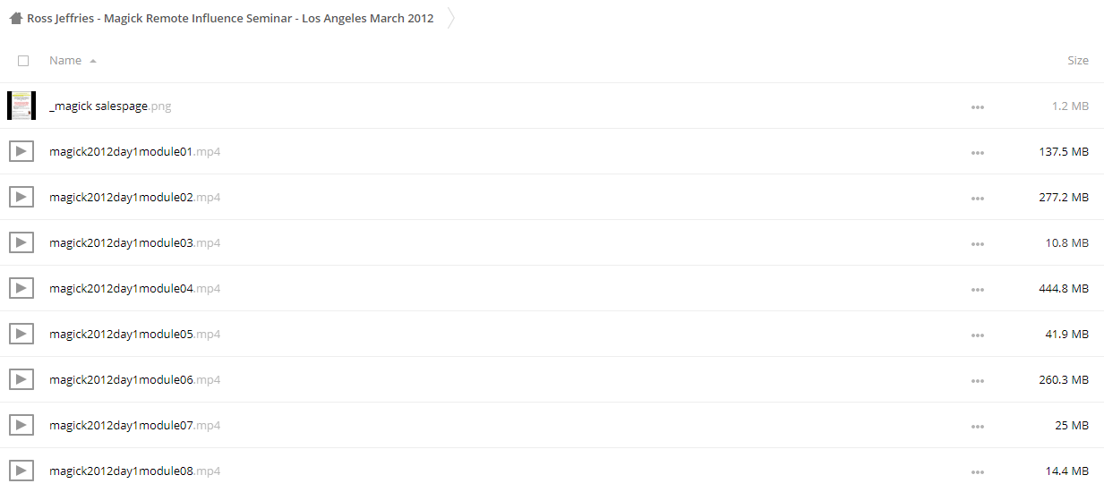This screenshot has height=492, width=1104.
Task: Toggle the select all files checkbox
Action: [x=23, y=61]
